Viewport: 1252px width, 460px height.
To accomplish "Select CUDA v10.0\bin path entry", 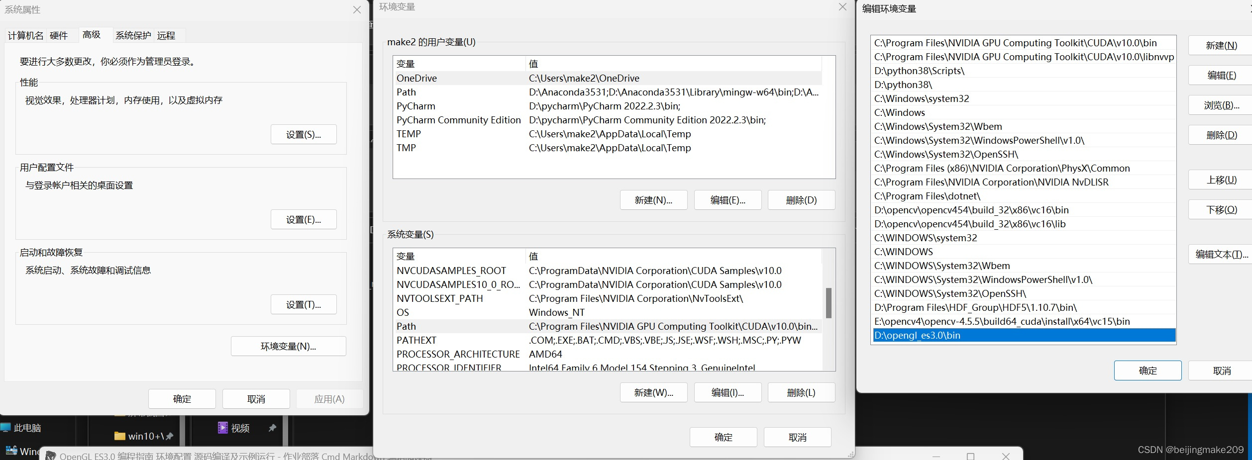I will (x=1024, y=43).
